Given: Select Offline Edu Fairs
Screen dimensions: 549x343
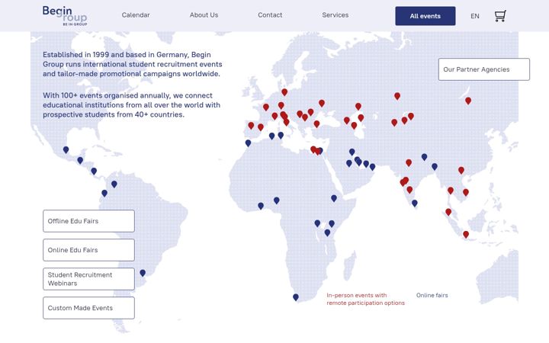Looking at the screenshot, I should coord(88,221).
